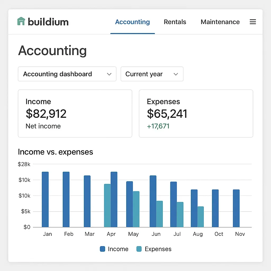Click the Mar income bar

tap(87, 201)
